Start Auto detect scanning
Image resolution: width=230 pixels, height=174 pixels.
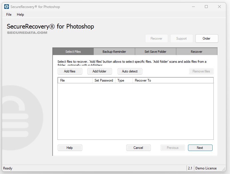130,71
